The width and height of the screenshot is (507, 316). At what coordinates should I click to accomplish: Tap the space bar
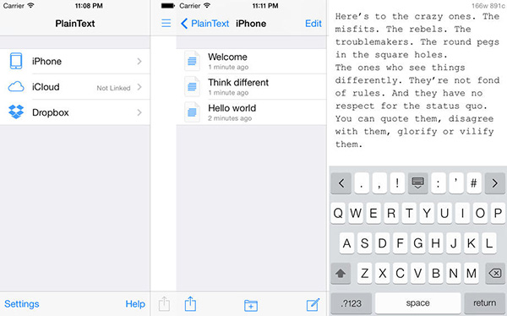[417, 303]
